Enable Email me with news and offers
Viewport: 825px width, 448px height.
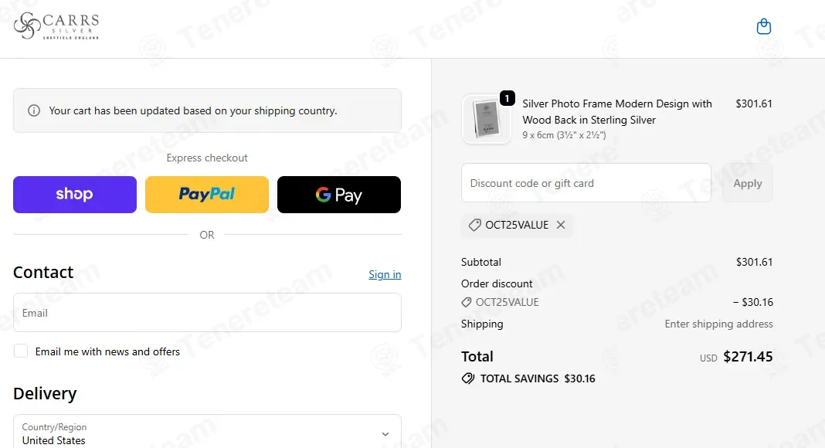coord(21,351)
